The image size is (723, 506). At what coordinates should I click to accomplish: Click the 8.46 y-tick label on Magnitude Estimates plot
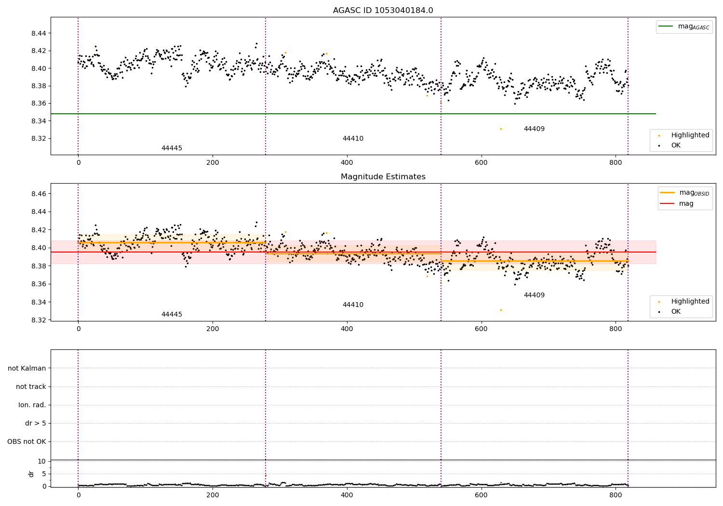(39, 194)
